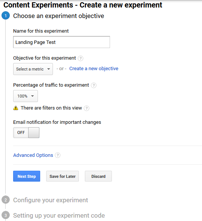This screenshot has width=202, height=221.
Task: Follow the Create a new objective link
Action: (x=94, y=69)
